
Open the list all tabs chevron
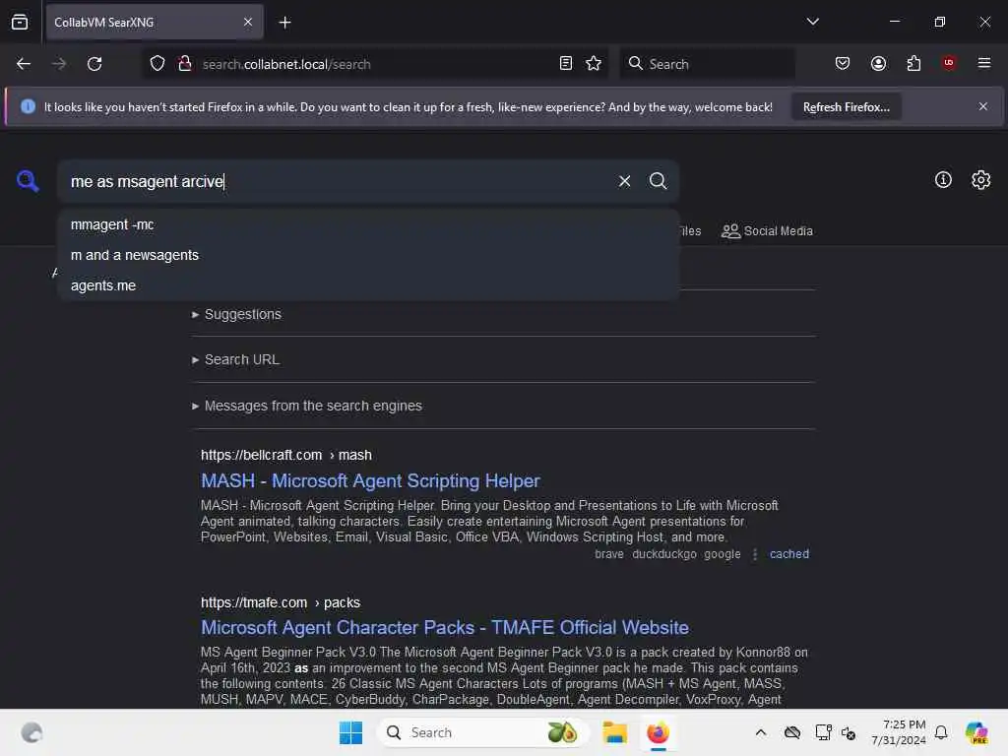(812, 22)
